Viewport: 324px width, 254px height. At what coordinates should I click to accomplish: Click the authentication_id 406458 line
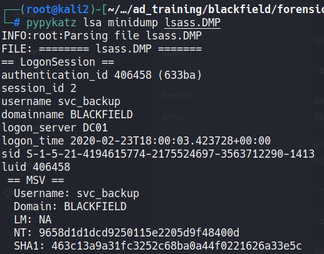coord(102,75)
